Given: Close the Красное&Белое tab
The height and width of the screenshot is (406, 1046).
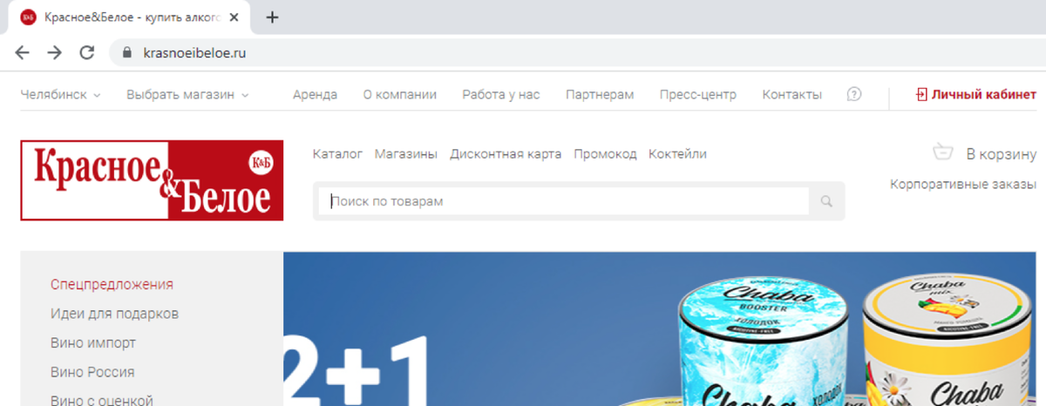Looking at the screenshot, I should click(x=234, y=17).
